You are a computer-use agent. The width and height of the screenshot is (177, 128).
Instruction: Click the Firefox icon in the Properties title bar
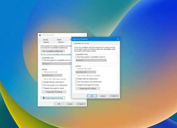(40, 35)
